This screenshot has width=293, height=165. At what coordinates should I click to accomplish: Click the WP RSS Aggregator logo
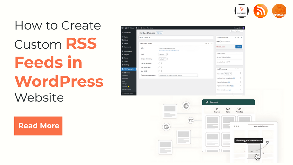(x=242, y=11)
